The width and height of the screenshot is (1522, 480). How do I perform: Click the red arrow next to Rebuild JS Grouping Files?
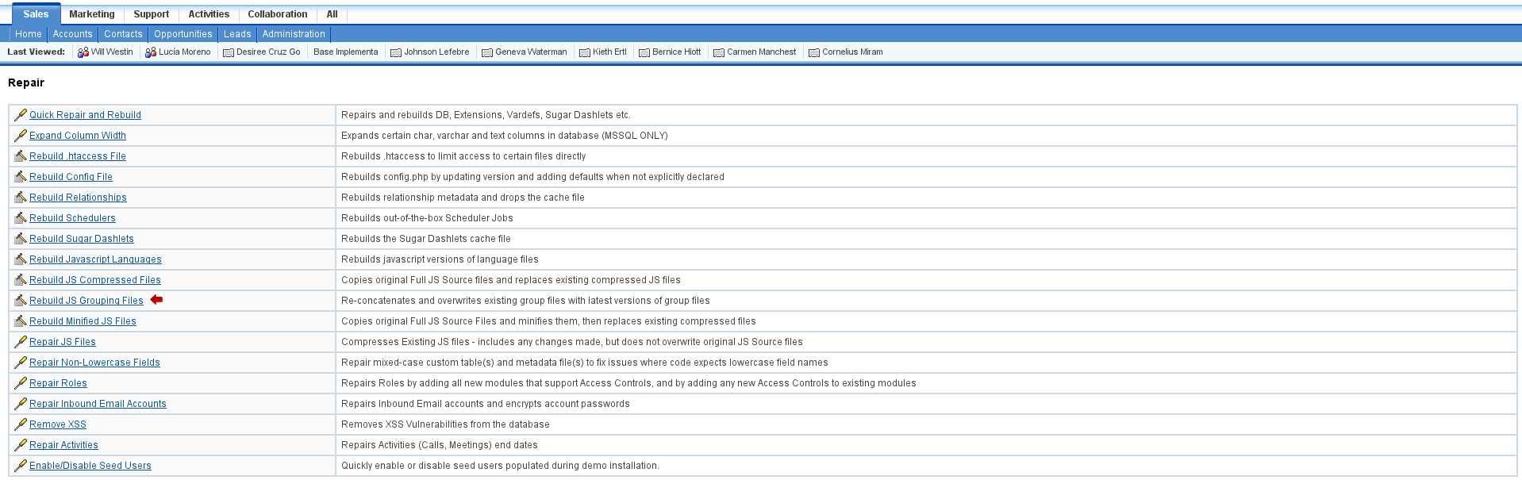pos(156,300)
